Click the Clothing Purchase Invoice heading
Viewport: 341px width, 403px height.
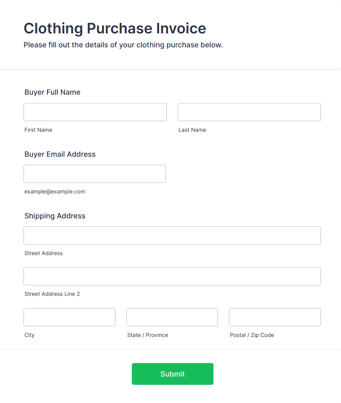[x=115, y=28]
